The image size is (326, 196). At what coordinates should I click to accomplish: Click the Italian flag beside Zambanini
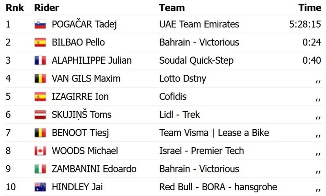coord(40,169)
